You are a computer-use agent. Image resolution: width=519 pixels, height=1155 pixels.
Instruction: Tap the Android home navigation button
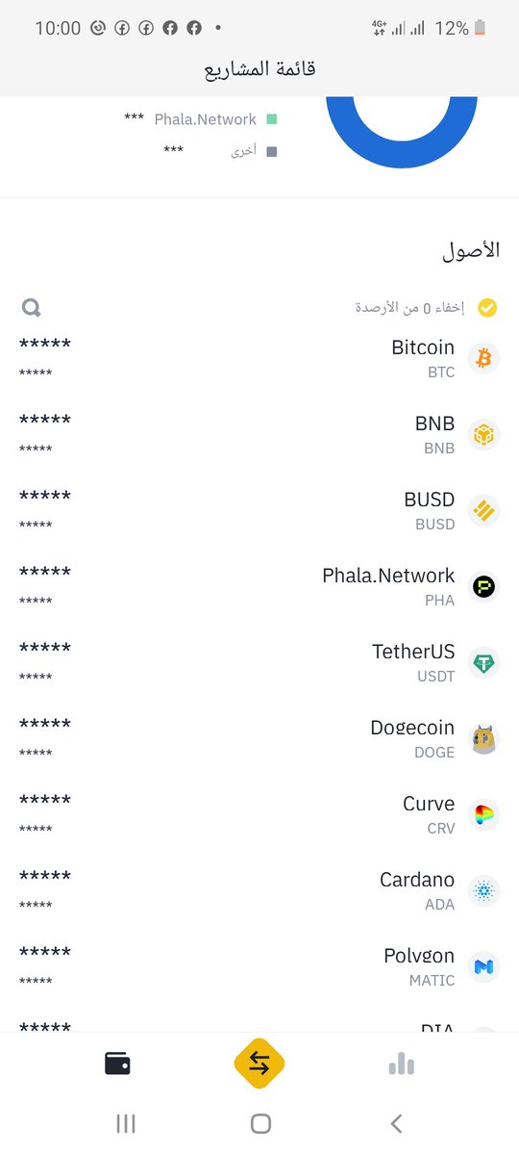pyautogui.click(x=259, y=1123)
